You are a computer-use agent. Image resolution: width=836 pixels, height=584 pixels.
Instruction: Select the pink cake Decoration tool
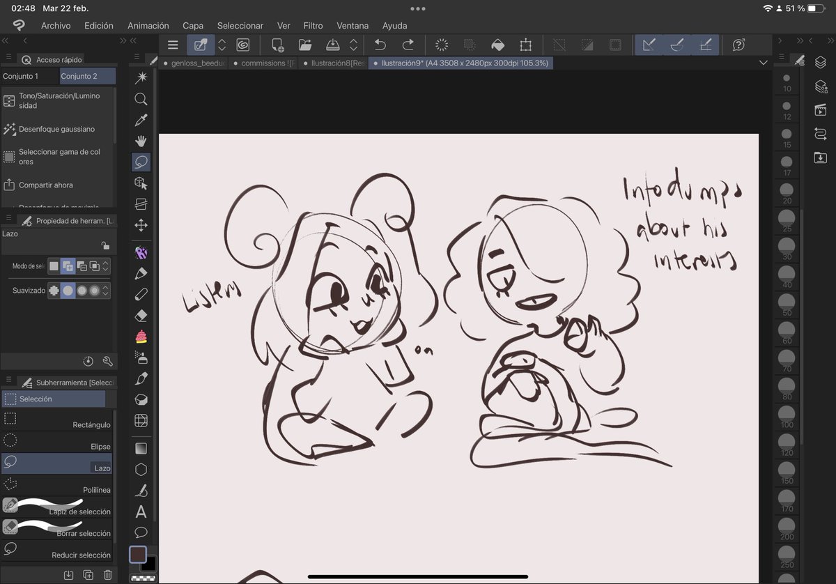click(x=141, y=337)
